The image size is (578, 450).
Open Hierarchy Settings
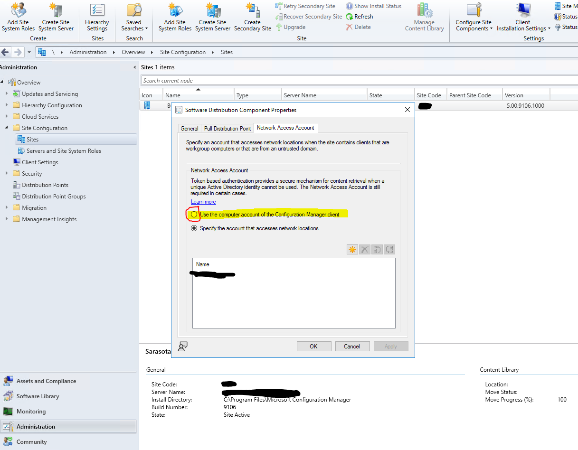click(97, 17)
